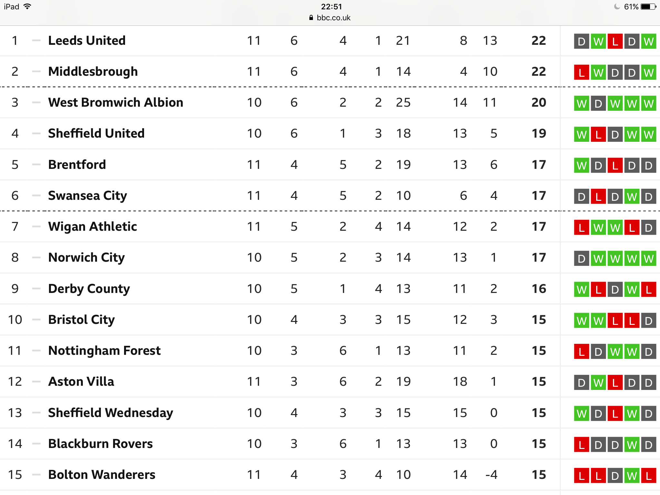This screenshot has width=660, height=495.
Task: Click Leeds United's red L form badge
Action: coord(615,41)
